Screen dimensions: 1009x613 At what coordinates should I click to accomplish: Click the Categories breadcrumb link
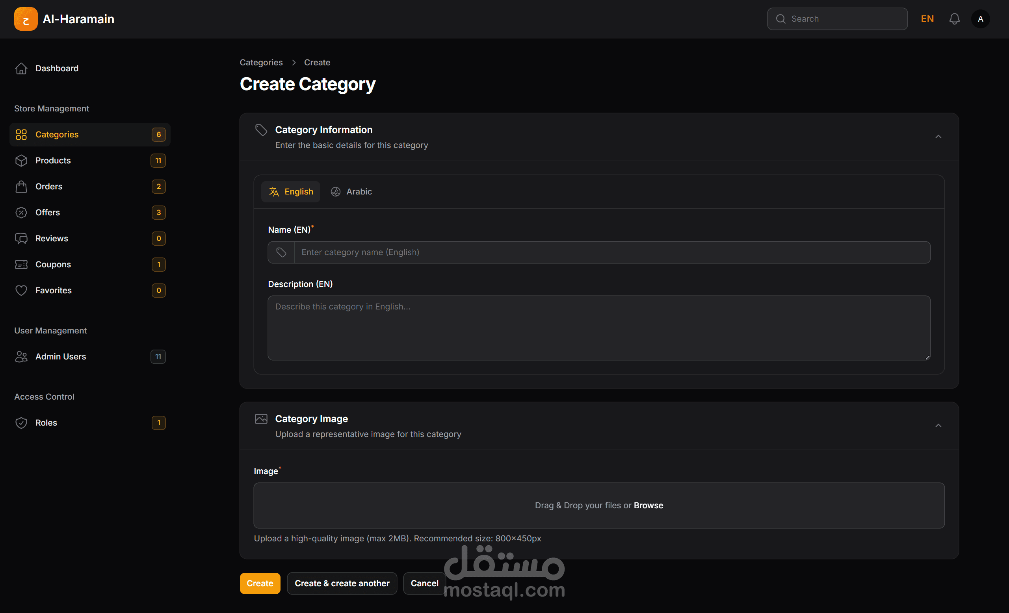coord(261,63)
